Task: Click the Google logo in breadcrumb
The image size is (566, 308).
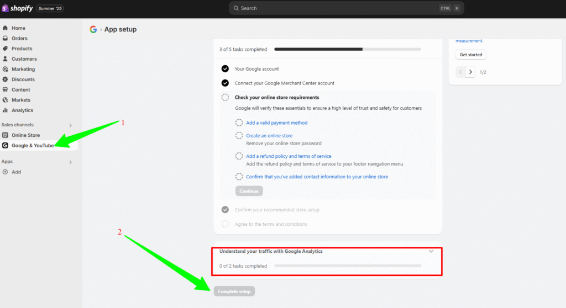Action: point(93,29)
